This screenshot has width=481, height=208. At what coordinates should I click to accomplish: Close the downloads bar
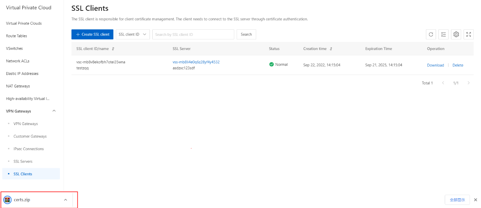[x=475, y=200]
